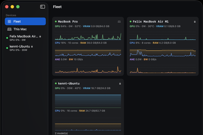Click 'RAM 38.0 GB/64.0 GB' text
The image size is (203, 135).
[x=94, y=43]
